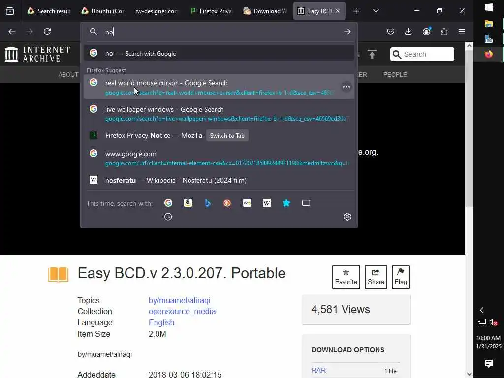
Task: Search bookmarks with the star icon
Action: click(286, 203)
